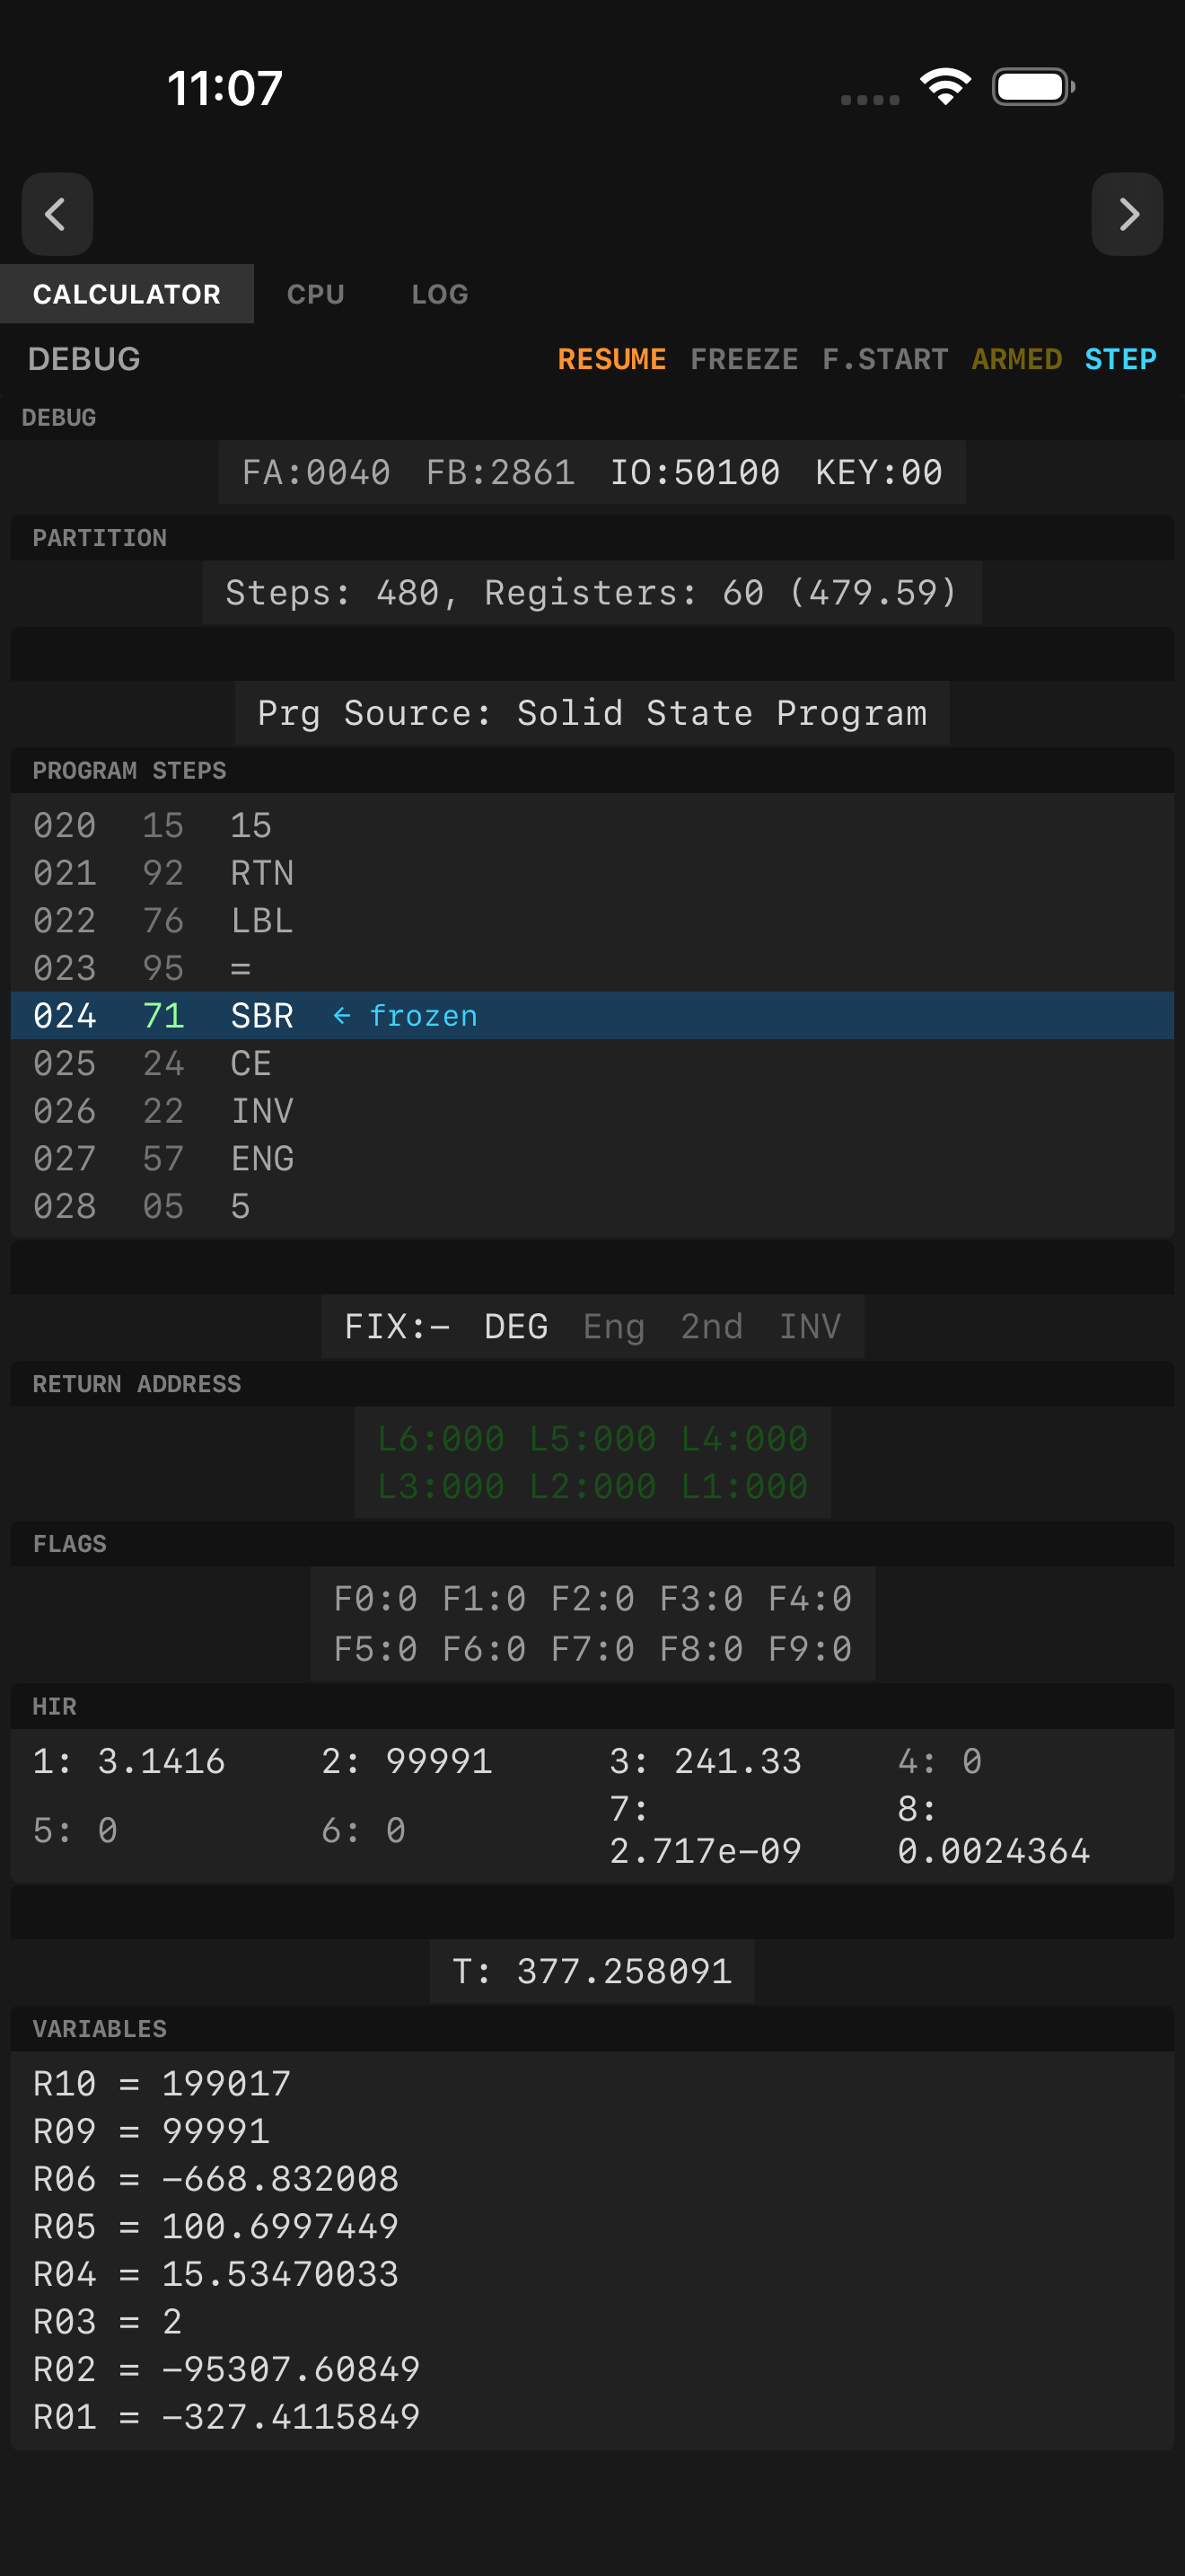This screenshot has height=2576, width=1185.
Task: Tap the Wi-Fi status icon
Action: coord(945,87)
